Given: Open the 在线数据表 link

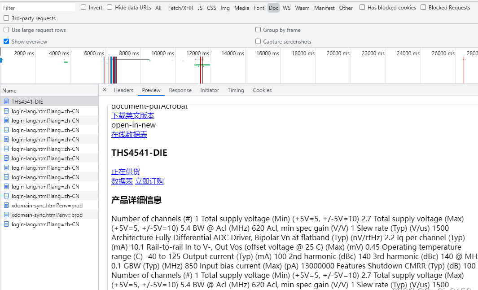Looking at the screenshot, I should pyautogui.click(x=129, y=135).
